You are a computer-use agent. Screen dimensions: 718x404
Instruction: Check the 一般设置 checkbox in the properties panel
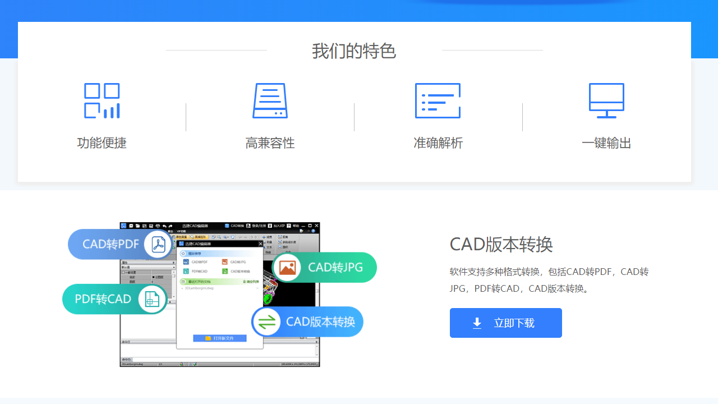click(x=123, y=272)
